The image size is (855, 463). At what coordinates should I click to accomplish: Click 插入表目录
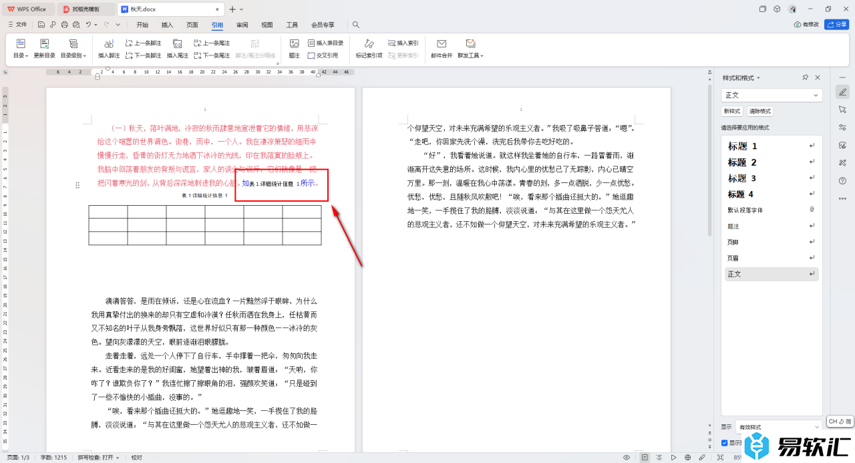coord(325,43)
